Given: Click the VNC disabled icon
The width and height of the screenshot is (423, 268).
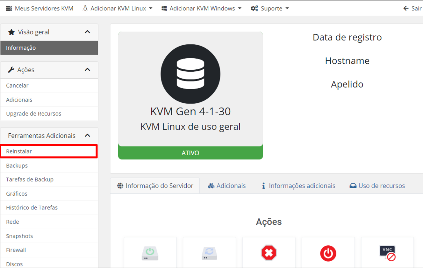Looking at the screenshot, I should click(387, 253).
